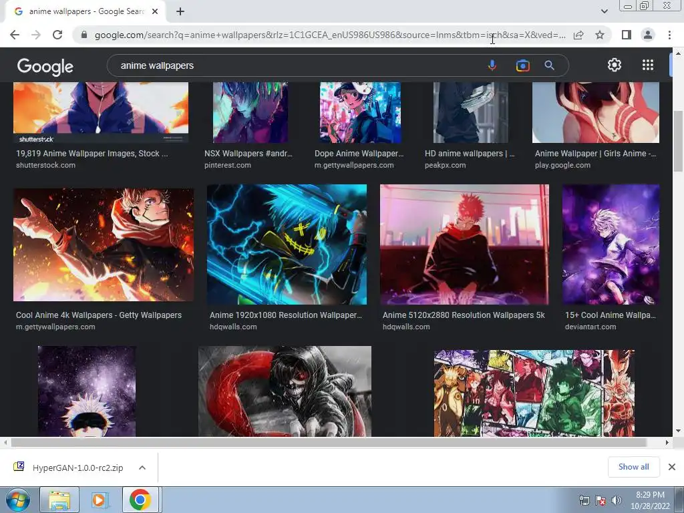The height and width of the screenshot is (513, 684).
Task: Open the tab search dropdown
Action: [604, 11]
